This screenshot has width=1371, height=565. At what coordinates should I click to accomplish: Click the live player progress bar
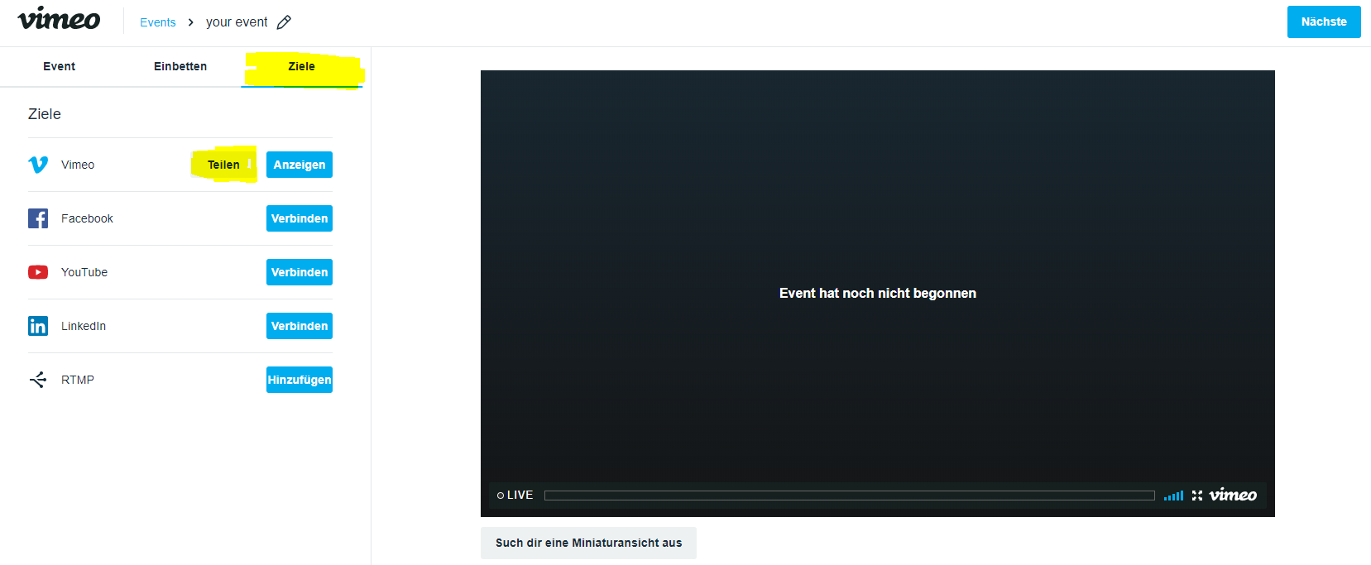849,496
